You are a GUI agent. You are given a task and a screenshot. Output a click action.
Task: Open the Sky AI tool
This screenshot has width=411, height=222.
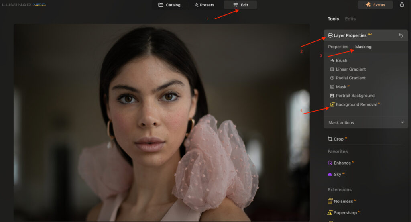tap(337, 175)
